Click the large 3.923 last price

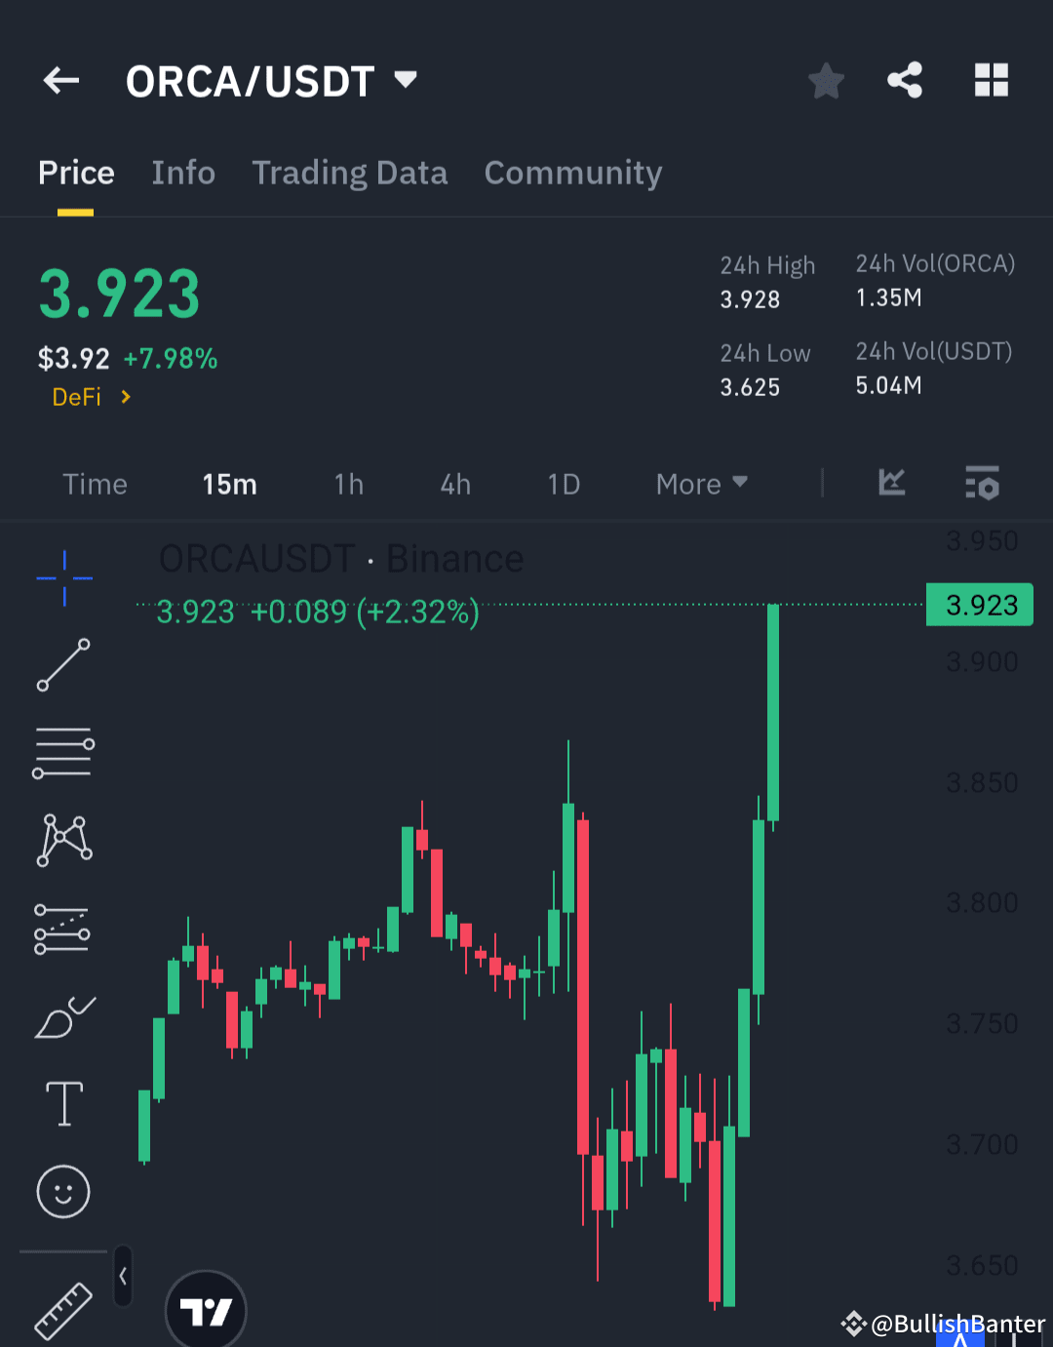[119, 294]
